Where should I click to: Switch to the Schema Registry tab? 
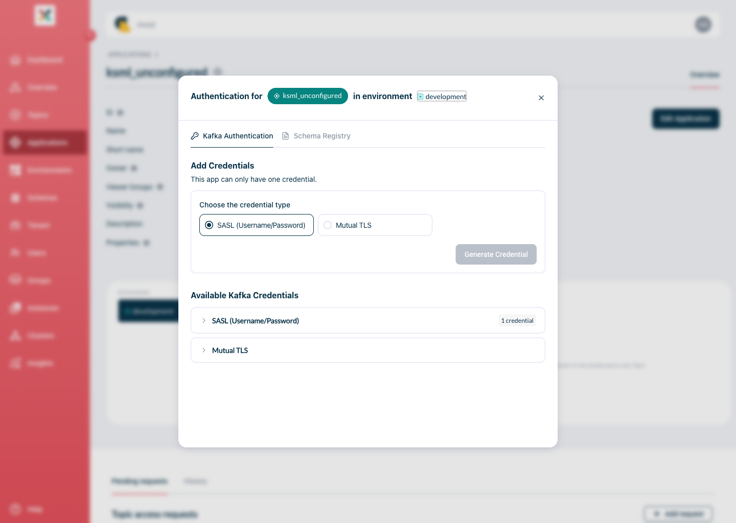click(316, 136)
